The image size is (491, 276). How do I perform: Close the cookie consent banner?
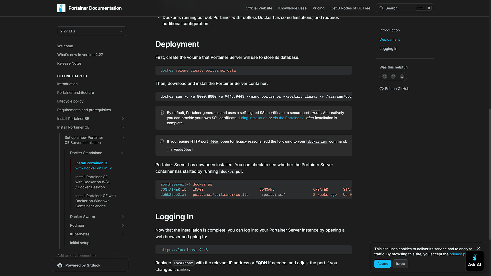[479, 248]
